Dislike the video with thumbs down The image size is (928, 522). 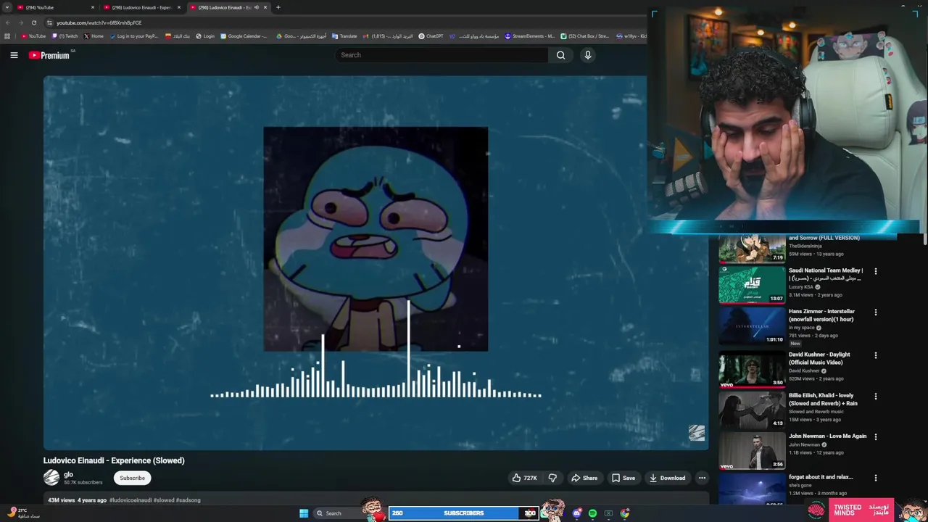(552, 478)
